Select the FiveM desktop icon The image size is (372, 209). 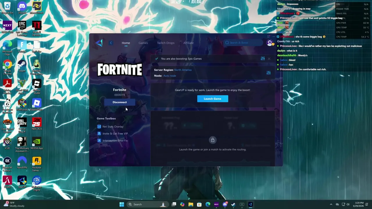[7, 182]
